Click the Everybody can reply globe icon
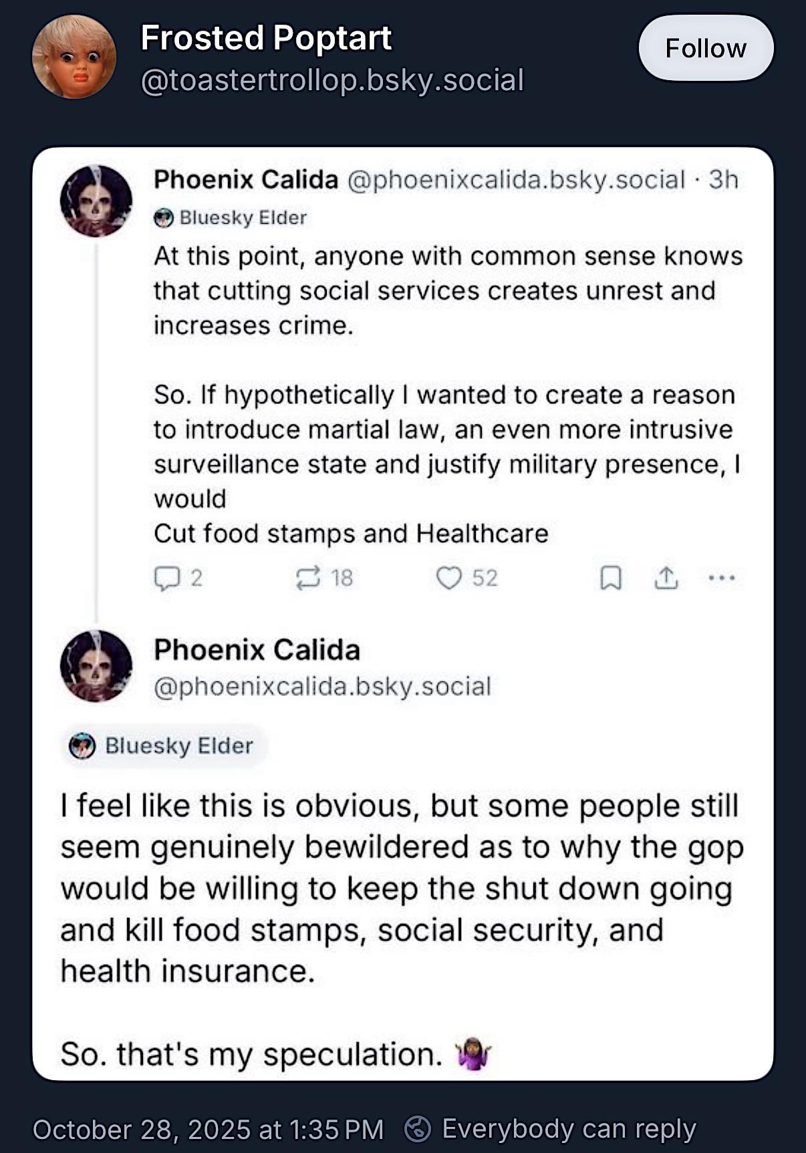 418,1129
